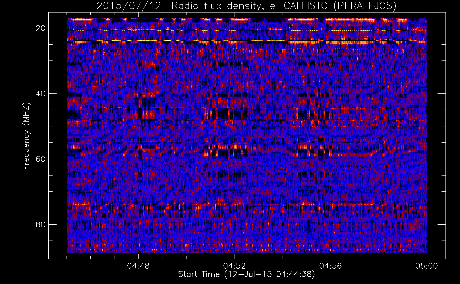Click the 05:00 time tick label
Viewport: 460px width, 284px height.
click(427, 266)
